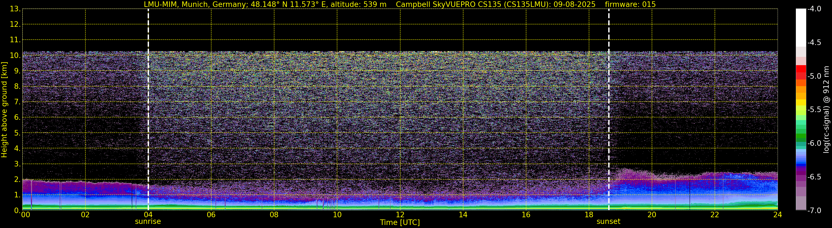Click the time axis tick "08"
832x228 pixels.
274,215
